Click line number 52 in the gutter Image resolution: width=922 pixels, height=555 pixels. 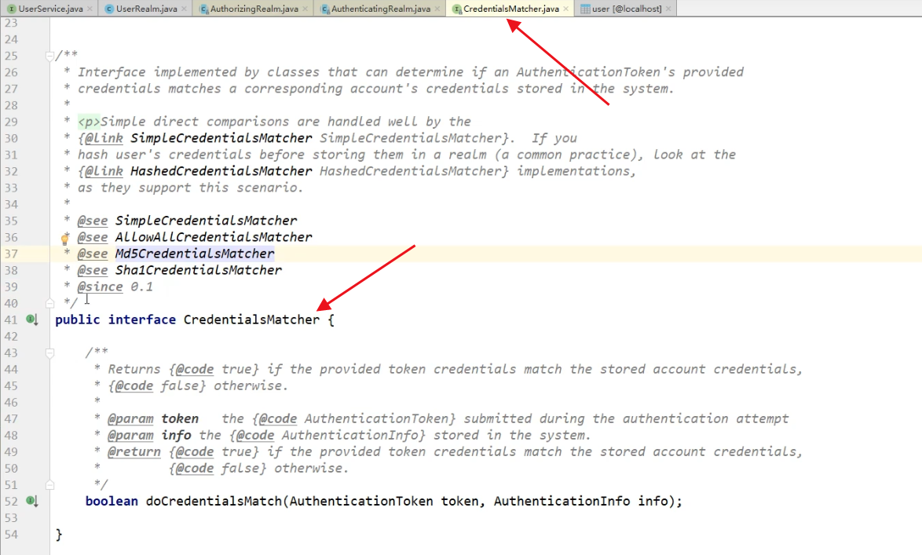tap(11, 501)
